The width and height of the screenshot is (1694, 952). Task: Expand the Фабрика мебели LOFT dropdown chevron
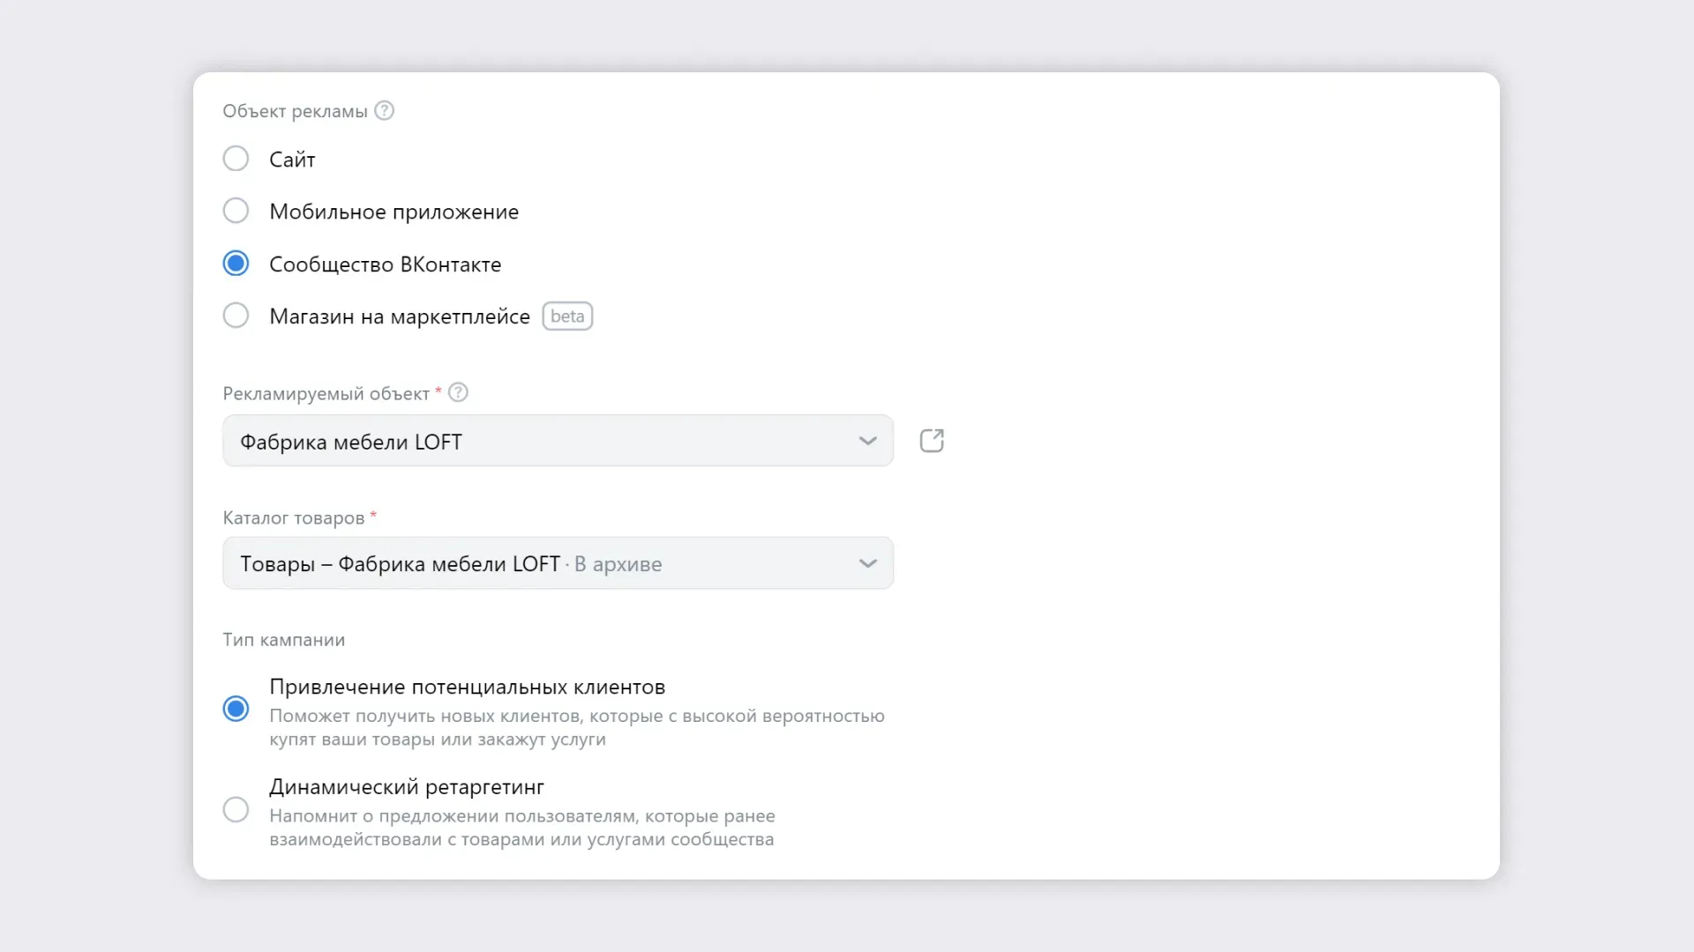(868, 441)
